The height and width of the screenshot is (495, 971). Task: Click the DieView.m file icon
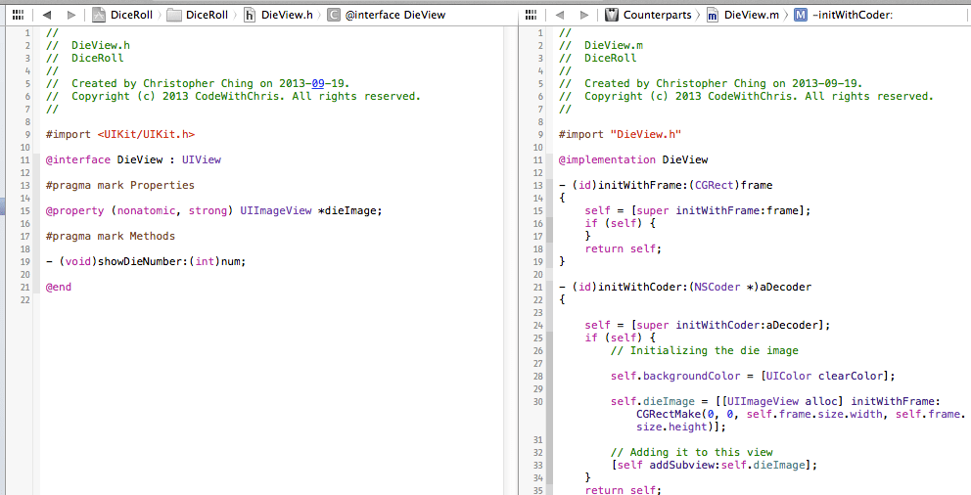click(x=713, y=15)
